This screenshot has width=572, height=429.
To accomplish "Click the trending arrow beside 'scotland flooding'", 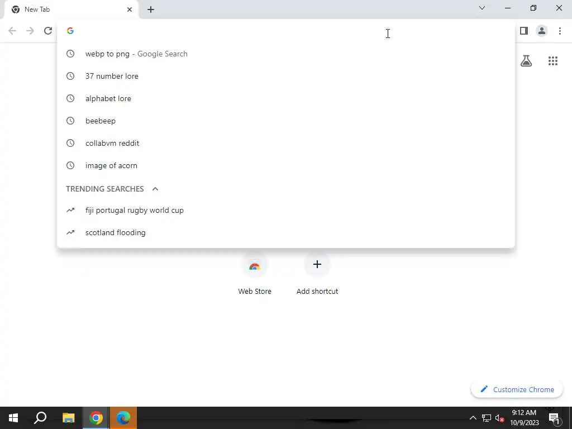I will pos(70,232).
